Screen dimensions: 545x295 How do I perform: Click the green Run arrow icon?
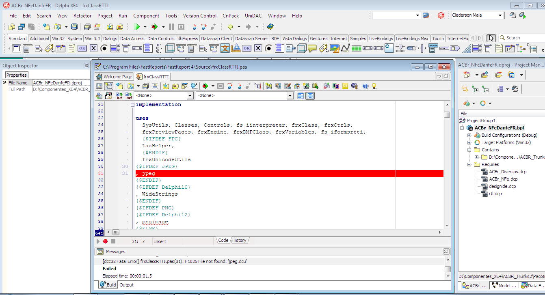(x=136, y=27)
